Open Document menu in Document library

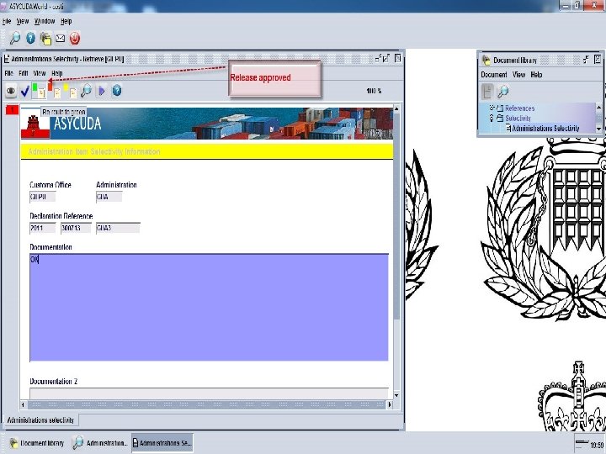(493, 75)
